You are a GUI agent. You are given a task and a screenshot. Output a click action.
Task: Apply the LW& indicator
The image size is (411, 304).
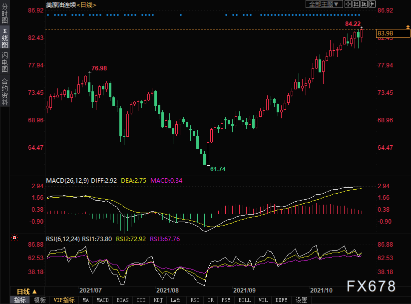(175, 300)
